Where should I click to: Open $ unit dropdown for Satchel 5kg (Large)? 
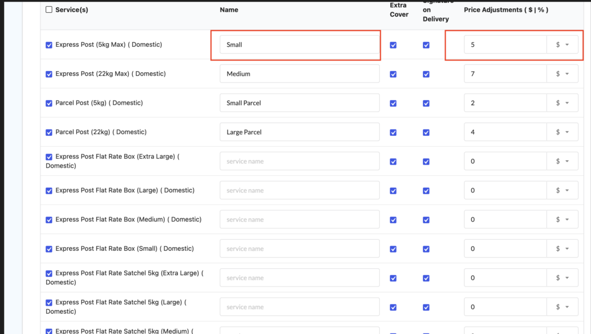[x=562, y=307]
